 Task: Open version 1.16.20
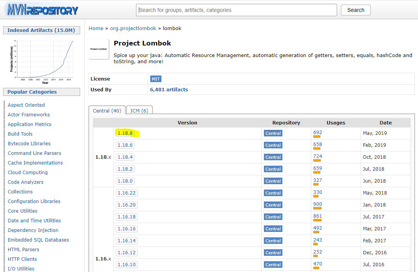127,205
